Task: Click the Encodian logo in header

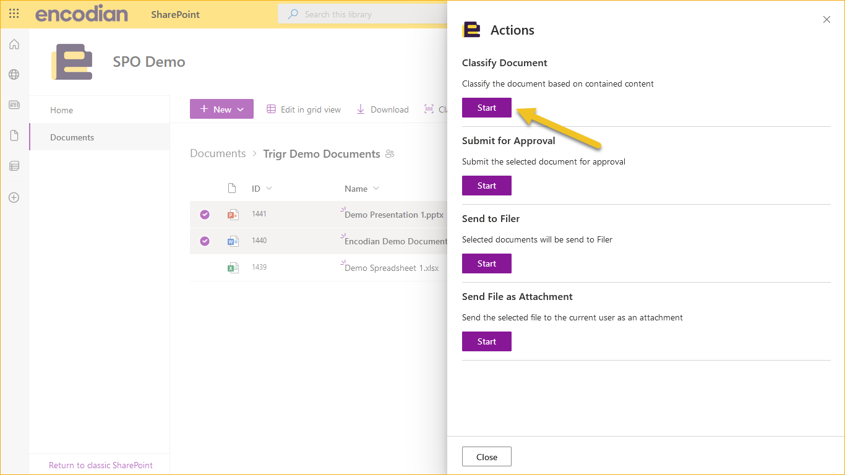Action: pyautogui.click(x=82, y=14)
